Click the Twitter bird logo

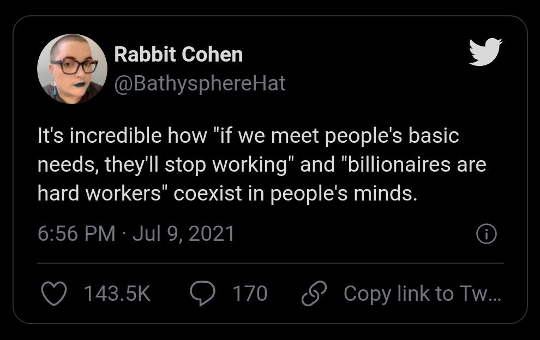[485, 52]
